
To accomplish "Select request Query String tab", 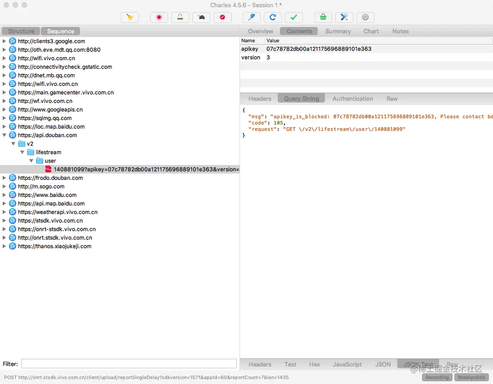I will click(301, 98).
